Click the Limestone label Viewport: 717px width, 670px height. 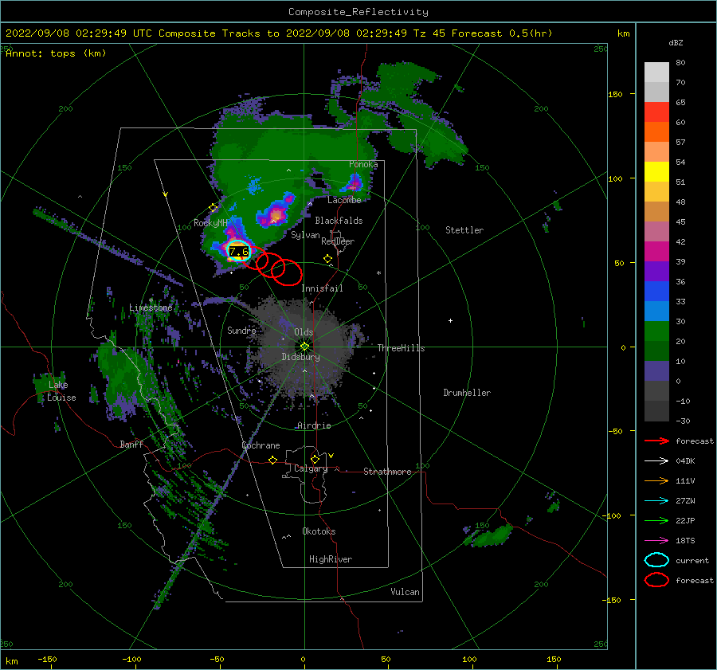pos(151,308)
